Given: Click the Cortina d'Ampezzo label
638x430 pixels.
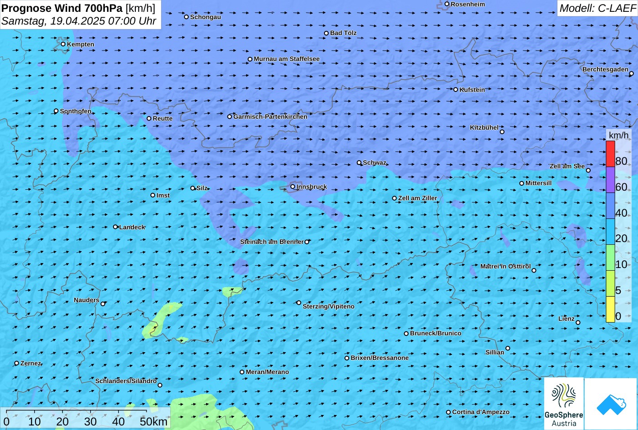Looking at the screenshot, I should 481,412.
